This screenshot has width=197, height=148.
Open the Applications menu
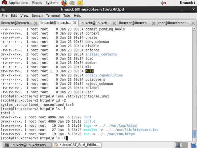[18, 3]
